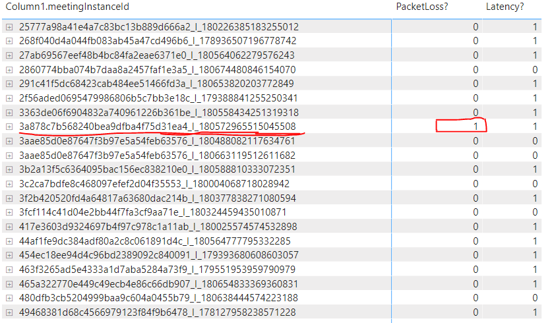
Task: Select meeting ID text beginning 3f2b420520fd4a64
Action: [157, 198]
